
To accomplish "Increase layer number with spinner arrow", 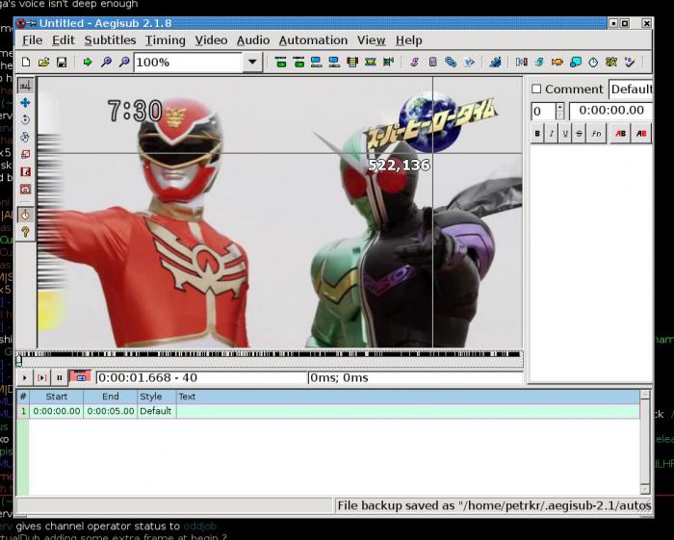I will click(559, 107).
